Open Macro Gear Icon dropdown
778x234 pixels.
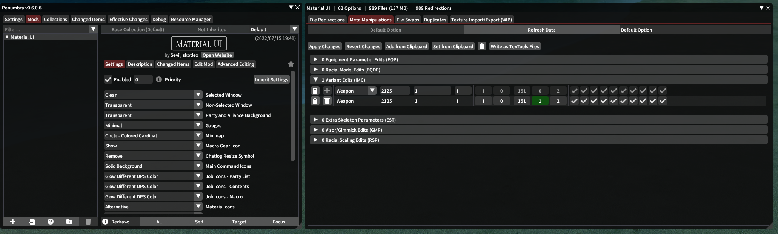153,146
